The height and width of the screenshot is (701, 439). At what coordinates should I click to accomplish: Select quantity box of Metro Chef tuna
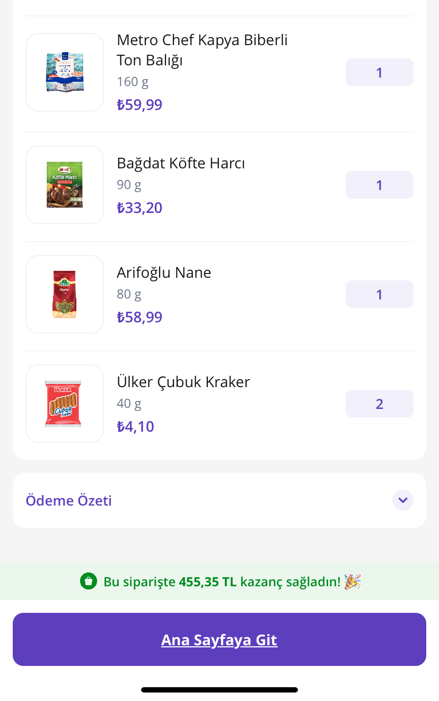pos(380,72)
